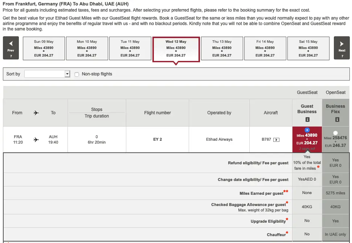Select Business Flex OpenSeat radio button
This screenshot has height=243, width=352.
click(x=335, y=133)
